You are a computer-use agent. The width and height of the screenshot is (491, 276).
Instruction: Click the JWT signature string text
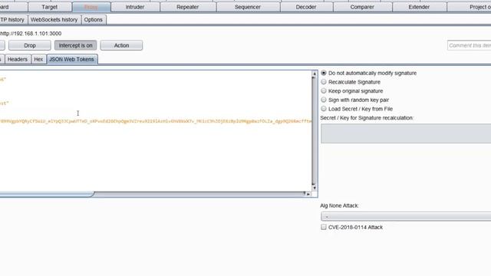tap(156, 121)
